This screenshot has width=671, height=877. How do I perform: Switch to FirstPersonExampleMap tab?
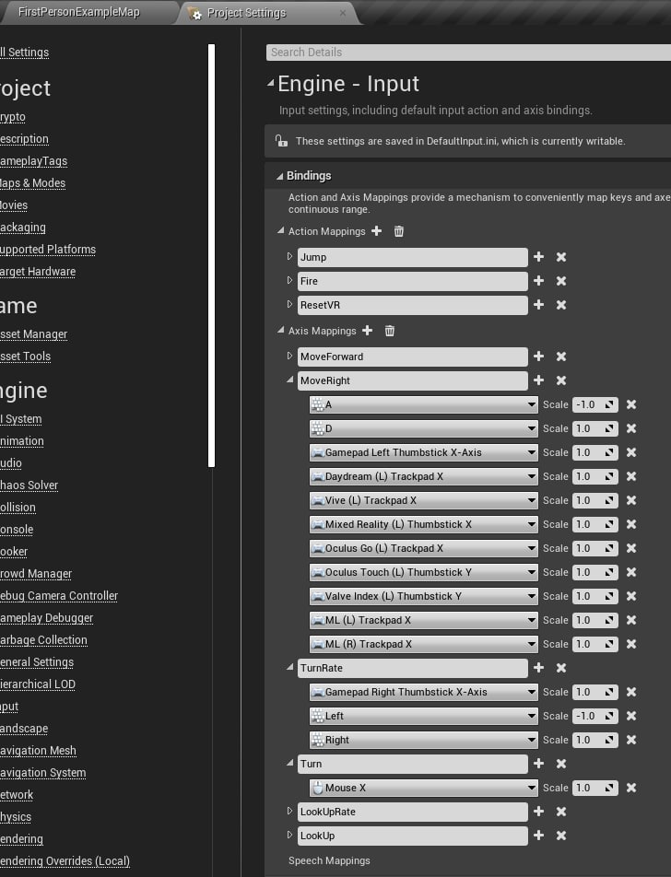pos(79,12)
